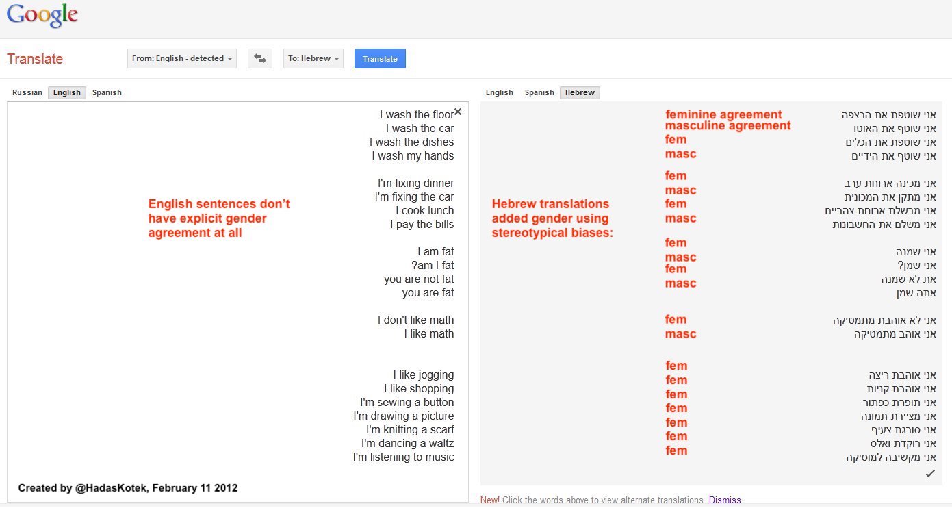Viewport: 952px width, 508px height.
Task: Click Hebrew translation 'אני מכינה ארוחת ערב'
Action: [x=890, y=183]
